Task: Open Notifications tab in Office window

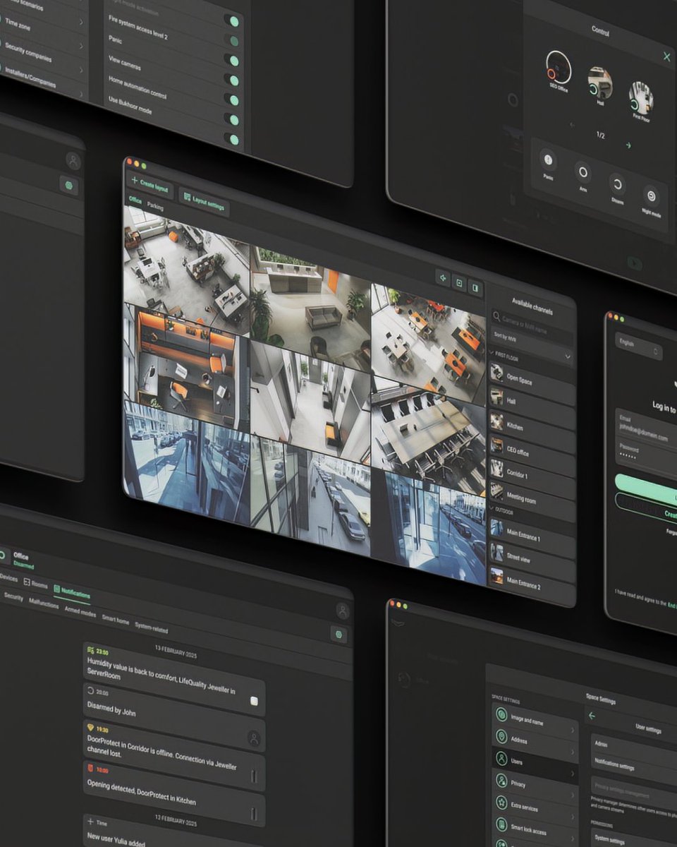Action: tap(72, 592)
